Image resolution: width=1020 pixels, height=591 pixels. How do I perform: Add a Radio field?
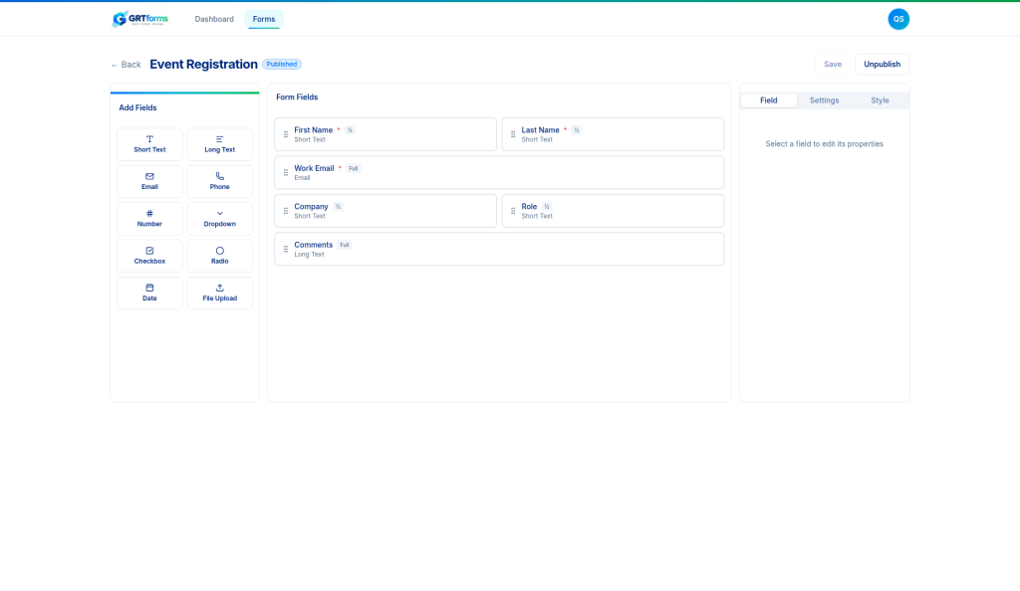pos(220,256)
